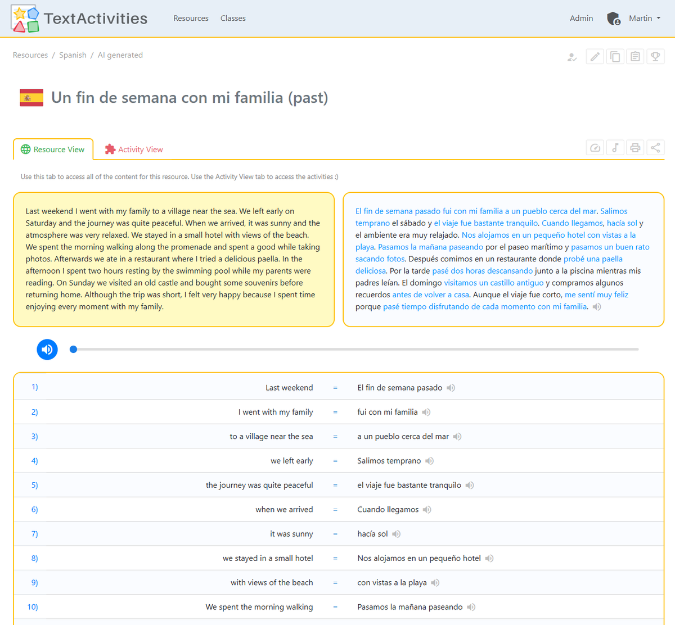675x625 pixels.
Task: Play audio for 'a un pueblo cerca del mar'
Action: click(457, 437)
